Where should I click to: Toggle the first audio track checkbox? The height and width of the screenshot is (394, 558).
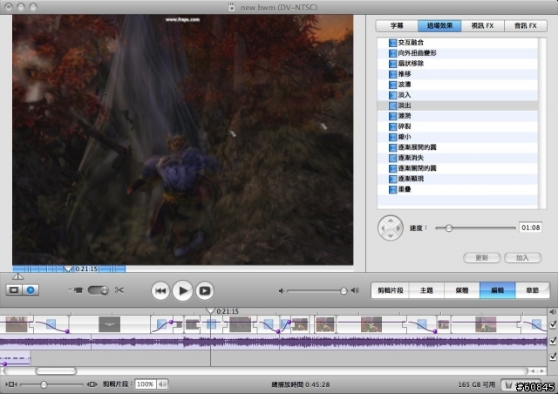[553, 341]
